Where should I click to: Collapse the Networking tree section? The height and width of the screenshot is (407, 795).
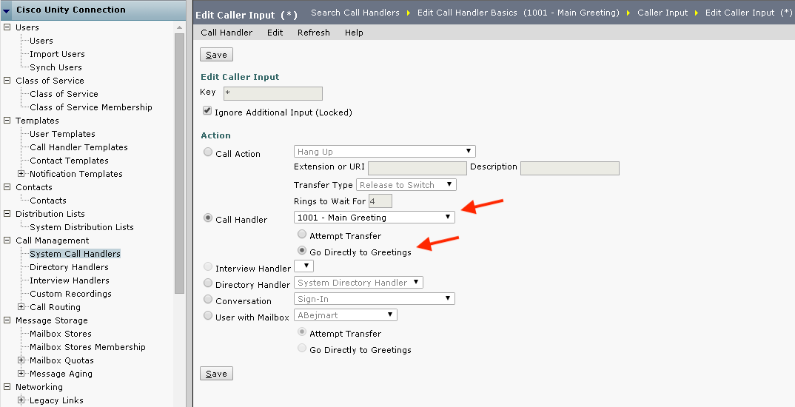[x=7, y=387]
